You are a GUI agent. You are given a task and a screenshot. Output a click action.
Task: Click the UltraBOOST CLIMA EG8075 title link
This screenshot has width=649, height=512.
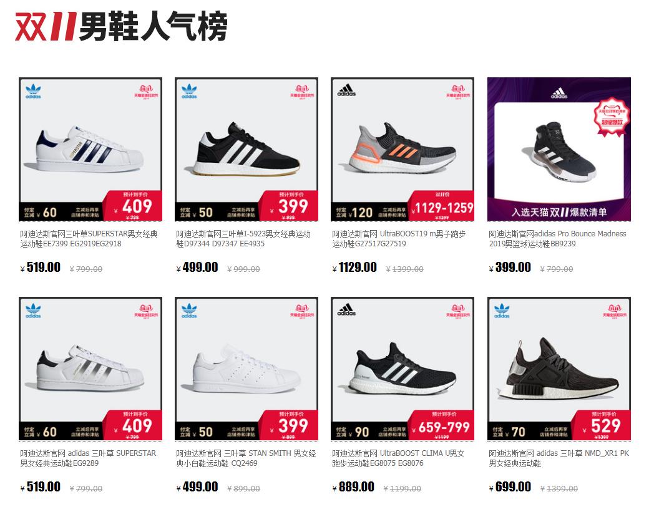398,458
